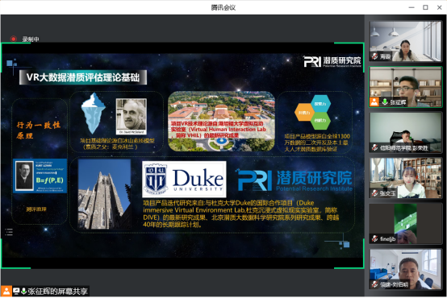Click the orange host badge on 张征辉's video
Screen dimensions: 447x298
(374, 102)
